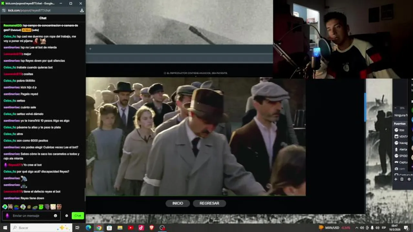413x232 pixels.
Task: Open the emoji picker in chat input
Action: coord(56,216)
